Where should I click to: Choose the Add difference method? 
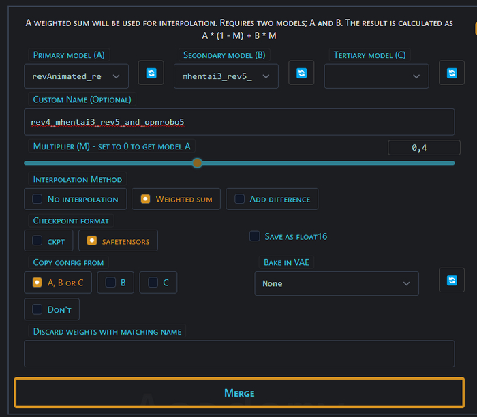tap(272, 199)
